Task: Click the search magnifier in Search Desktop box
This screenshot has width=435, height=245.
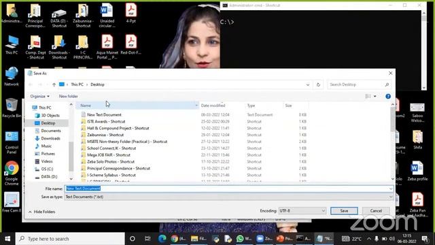Action: pyautogui.click(x=387, y=84)
